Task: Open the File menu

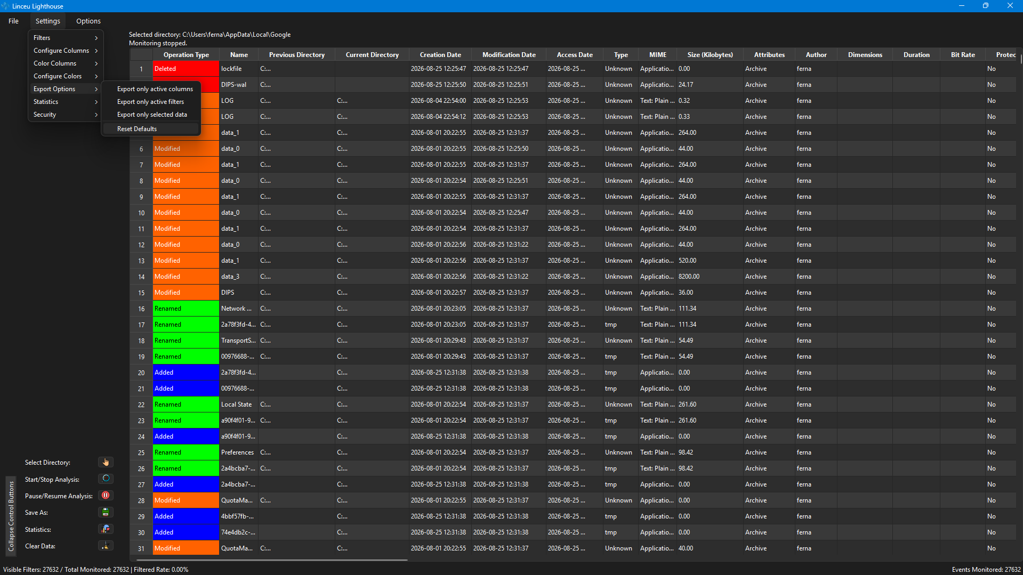Action: pos(14,21)
